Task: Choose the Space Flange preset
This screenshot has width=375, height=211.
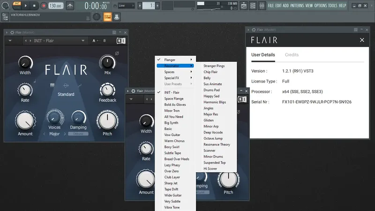Action: (x=174, y=98)
